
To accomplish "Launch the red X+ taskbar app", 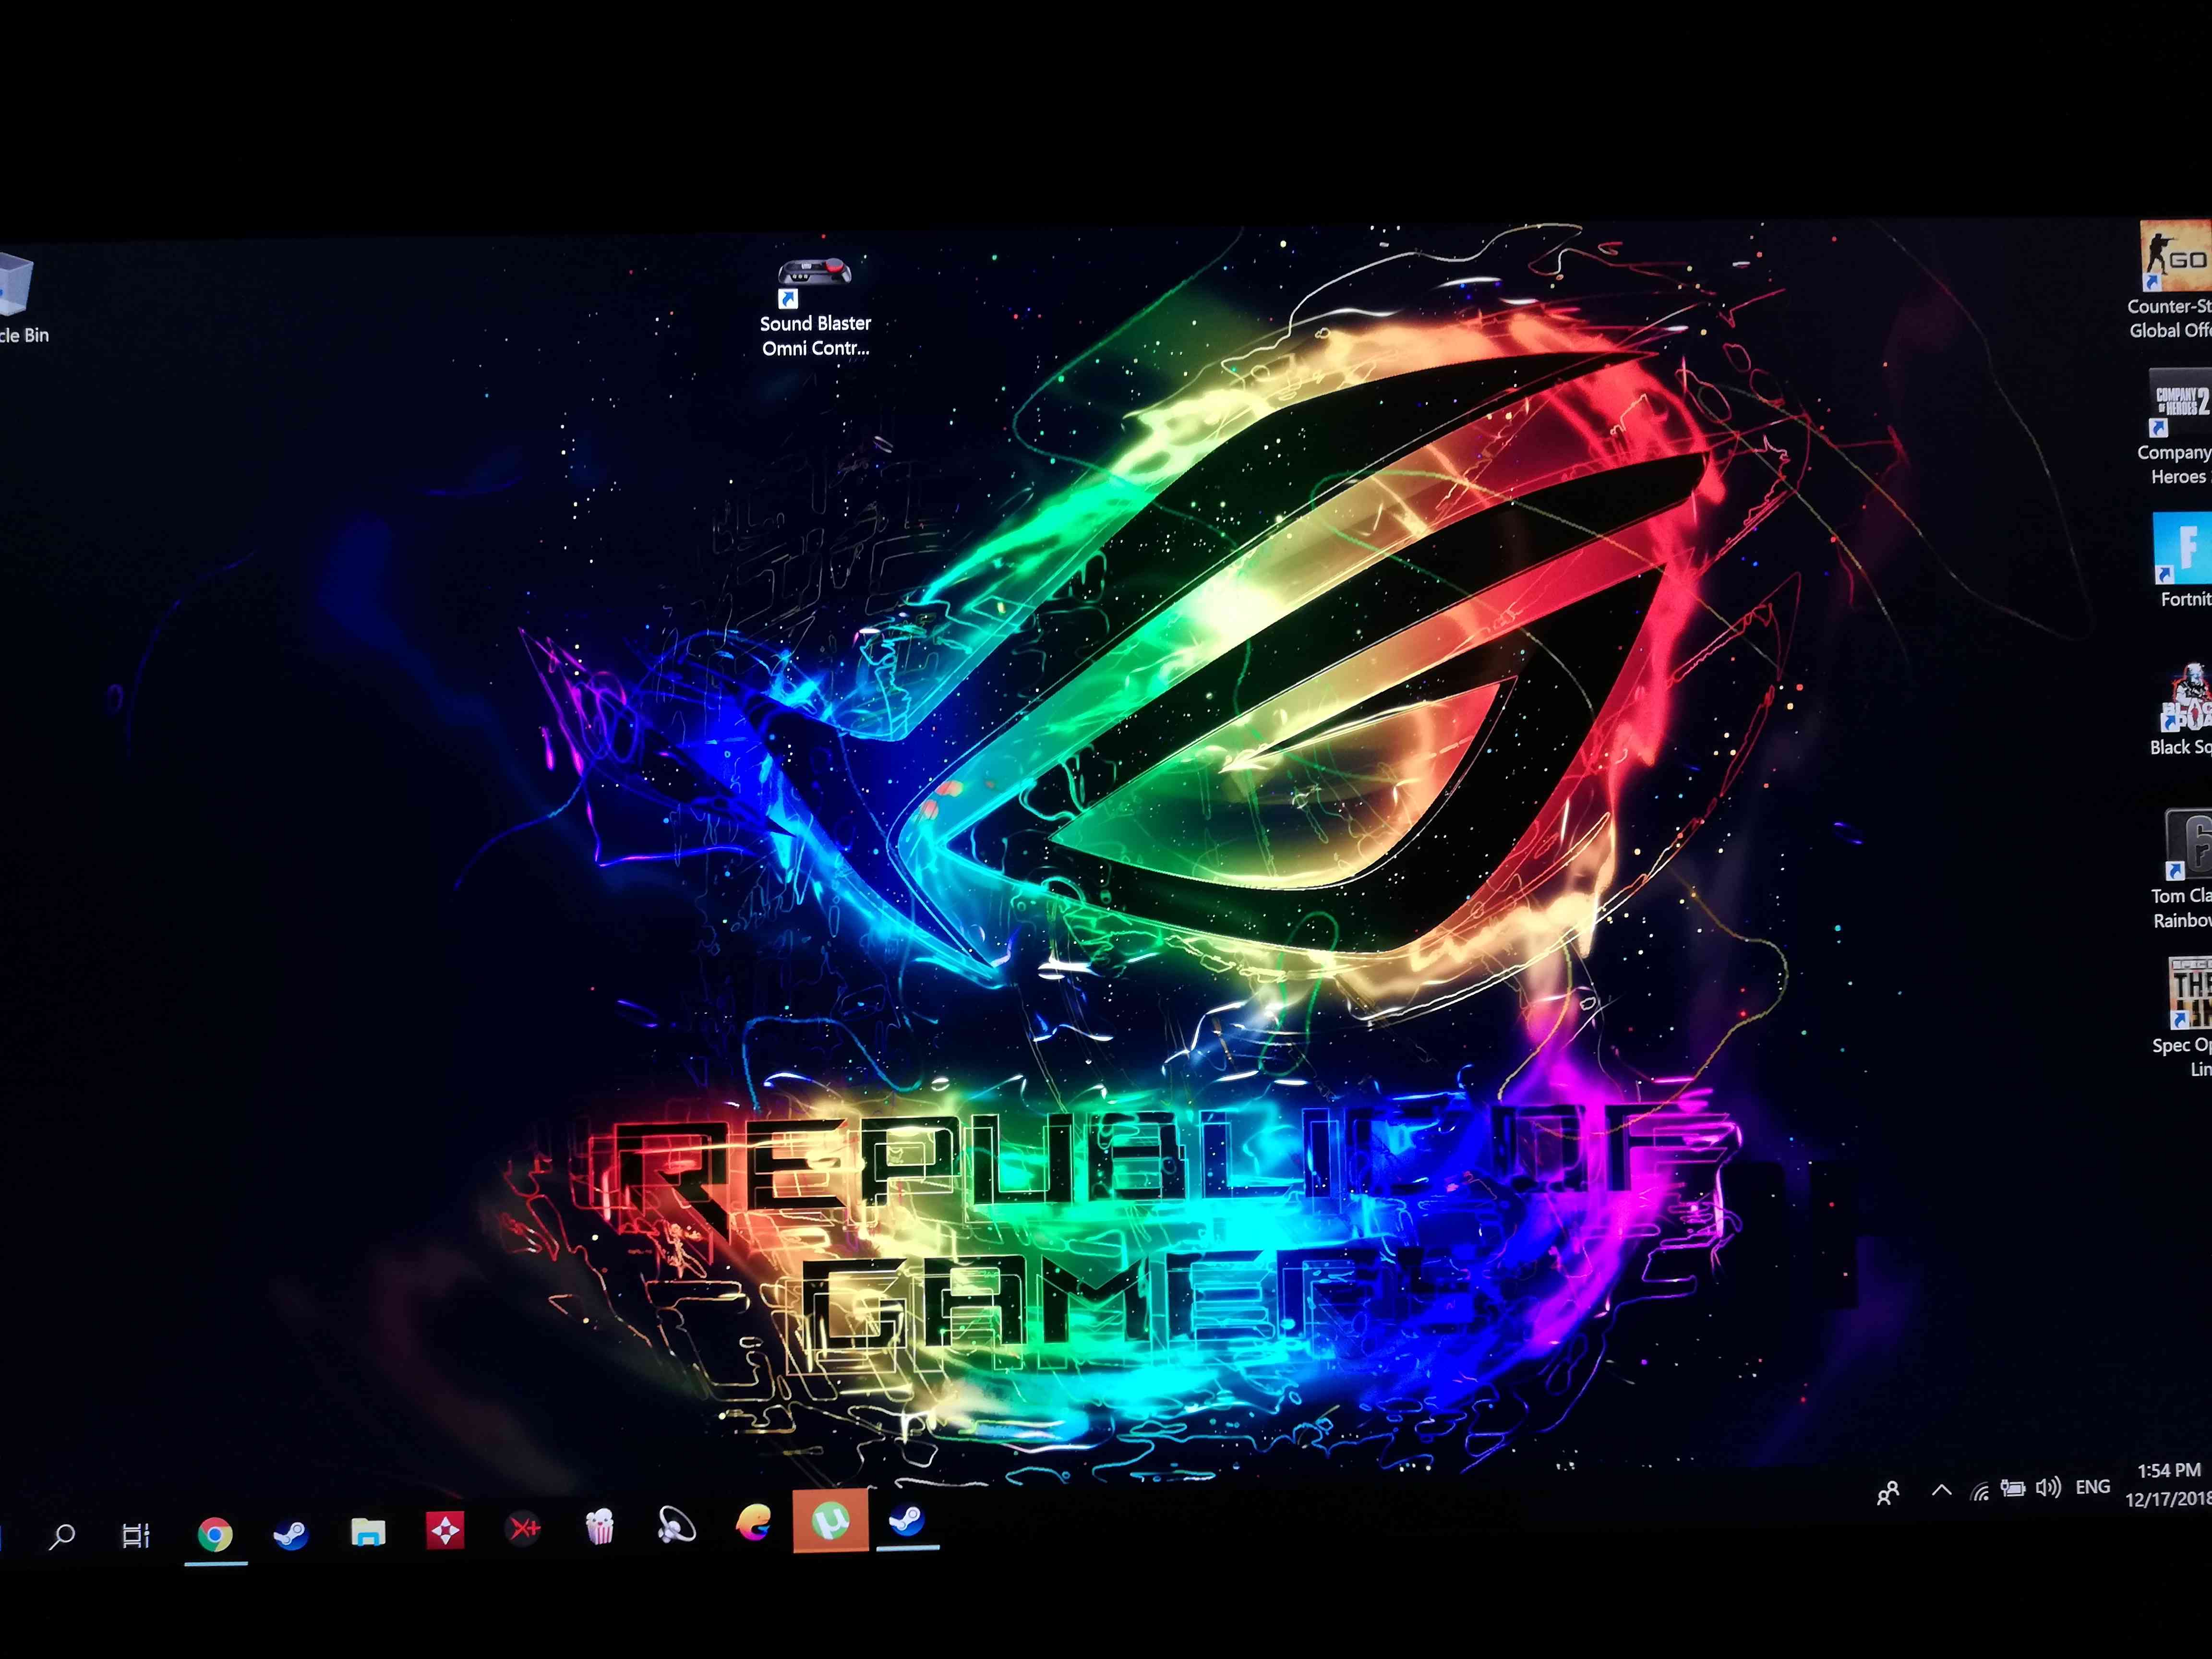I will tap(523, 1528).
